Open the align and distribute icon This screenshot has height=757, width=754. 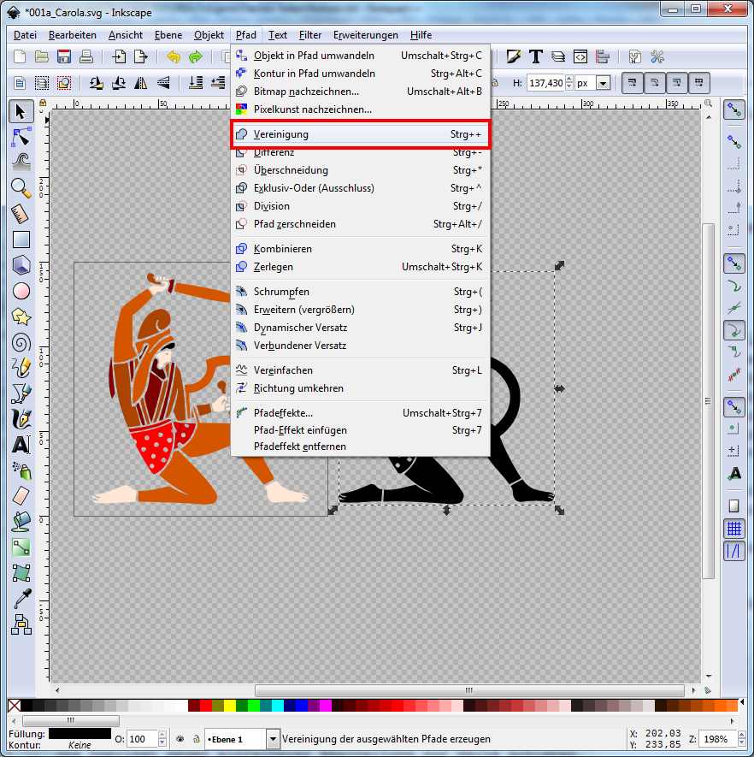pyautogui.click(x=603, y=56)
